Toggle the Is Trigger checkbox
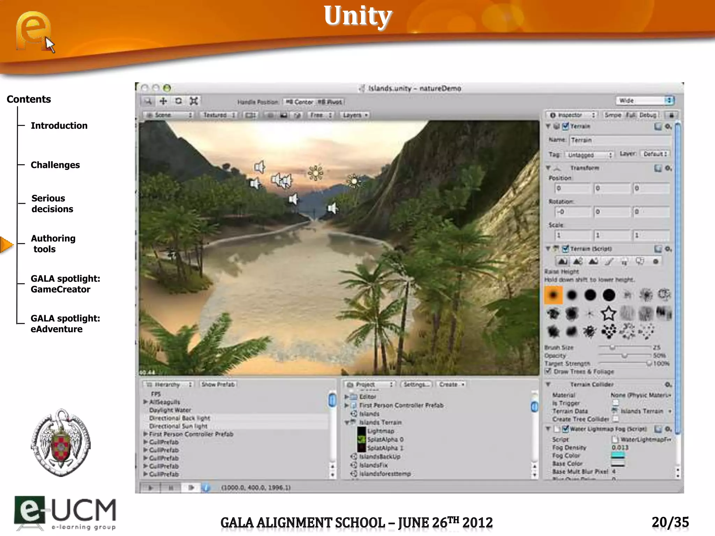The image size is (715, 536). point(616,403)
